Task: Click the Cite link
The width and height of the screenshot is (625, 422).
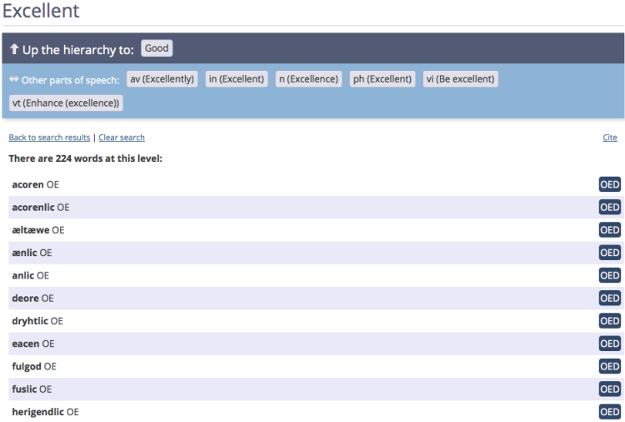Action: (609, 138)
